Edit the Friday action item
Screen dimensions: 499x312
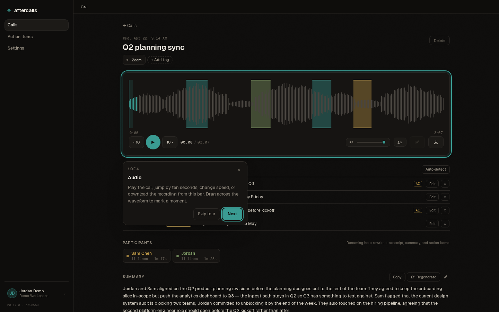(432, 197)
